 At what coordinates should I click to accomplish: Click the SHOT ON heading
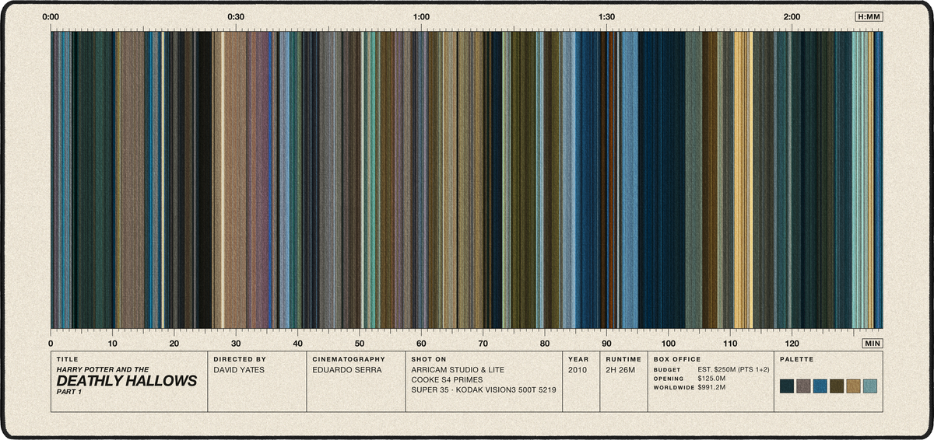pos(430,360)
